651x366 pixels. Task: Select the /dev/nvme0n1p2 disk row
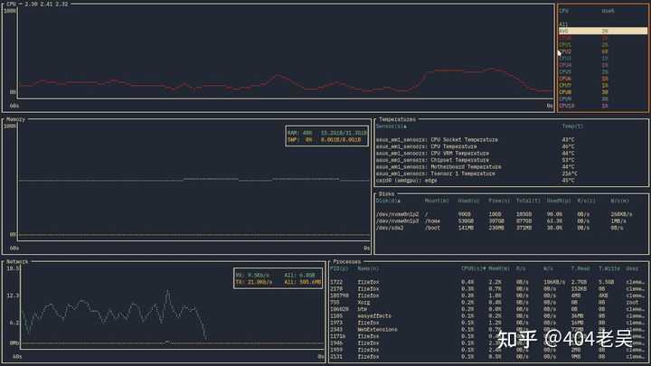(511, 214)
